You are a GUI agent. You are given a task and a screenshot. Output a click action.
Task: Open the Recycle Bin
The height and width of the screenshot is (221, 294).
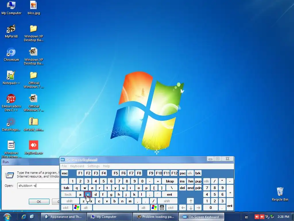[280, 194]
